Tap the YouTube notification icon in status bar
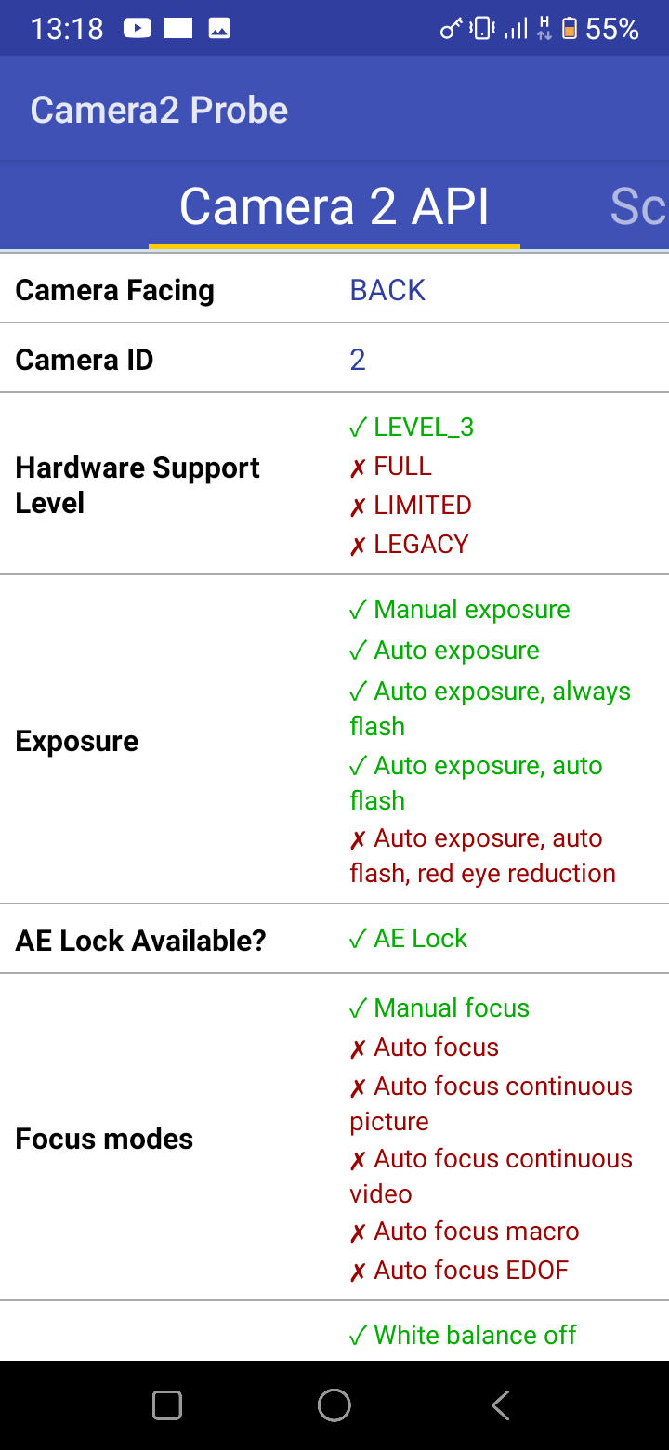Viewport: 669px width, 1450px height. click(x=137, y=29)
